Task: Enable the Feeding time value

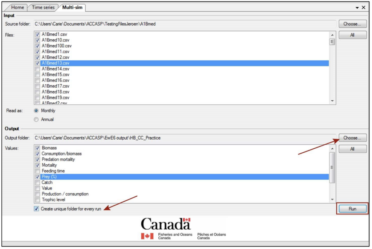Action: [38, 171]
